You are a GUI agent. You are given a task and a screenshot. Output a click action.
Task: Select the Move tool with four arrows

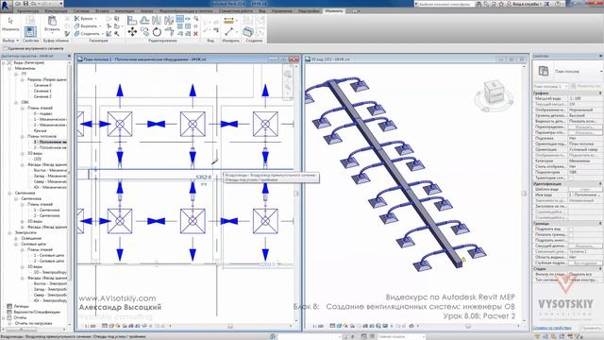point(132,32)
